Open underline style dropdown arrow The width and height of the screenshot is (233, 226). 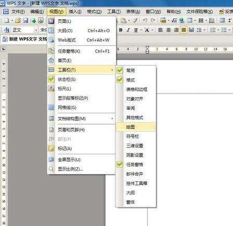[141, 30]
